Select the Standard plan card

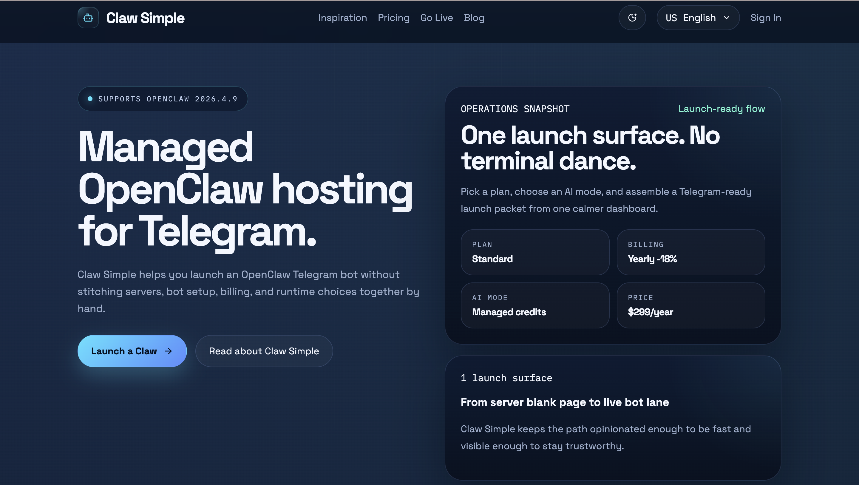tap(535, 253)
